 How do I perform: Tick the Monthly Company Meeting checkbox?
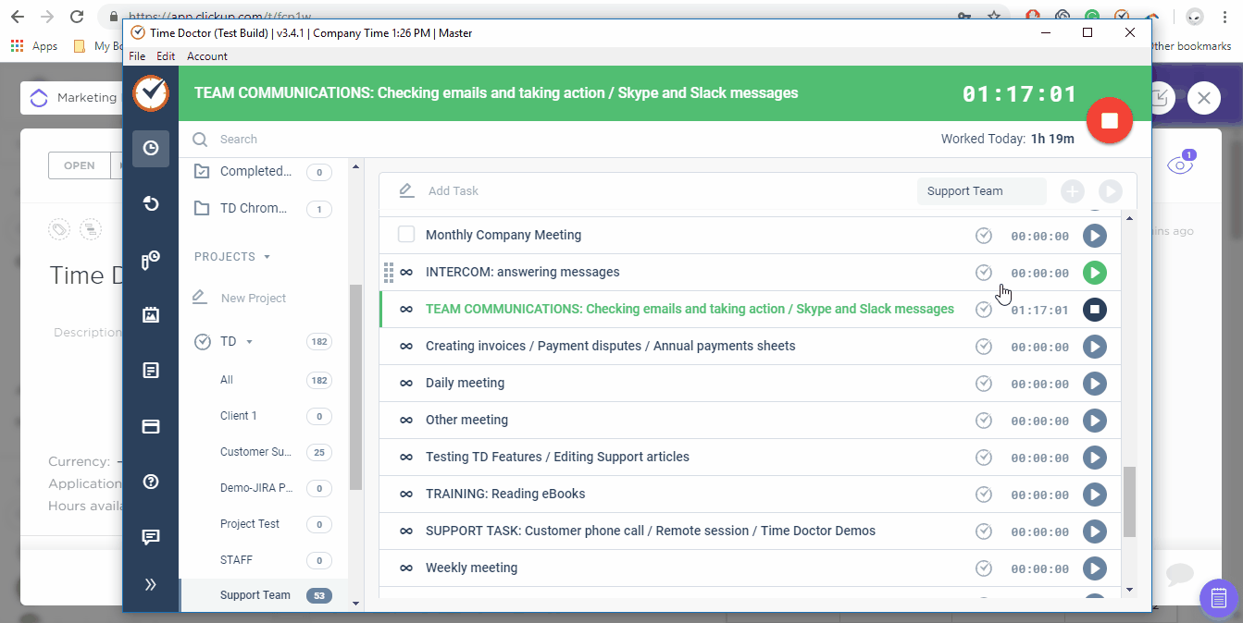(405, 235)
